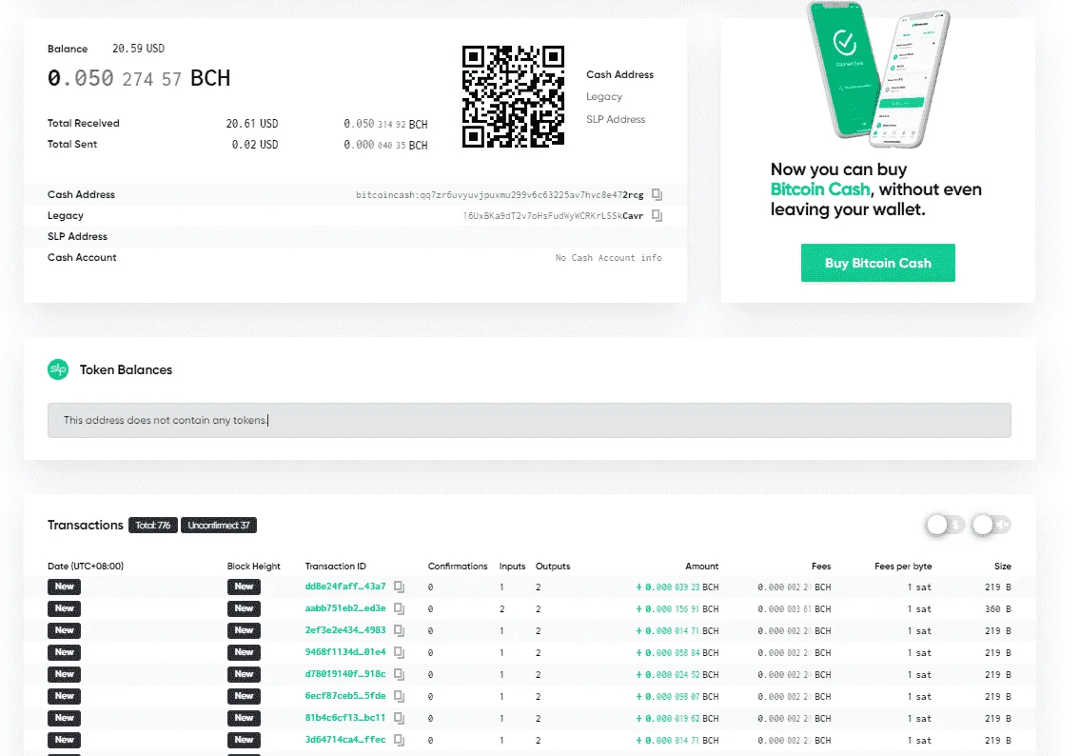This screenshot has height=756, width=1080.
Task: Click the address QR code
Action: coord(513,96)
